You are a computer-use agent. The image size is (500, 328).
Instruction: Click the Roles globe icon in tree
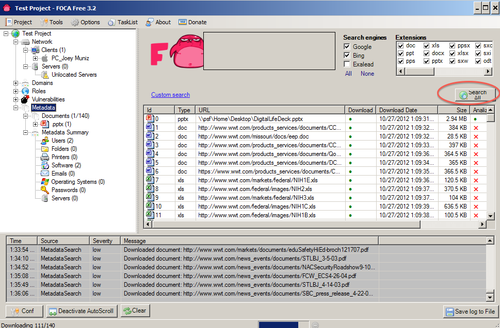pos(25,91)
